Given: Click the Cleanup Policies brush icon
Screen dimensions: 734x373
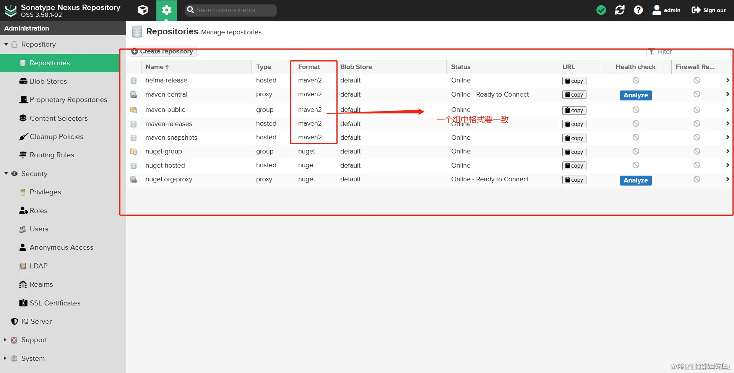Looking at the screenshot, I should (23, 137).
